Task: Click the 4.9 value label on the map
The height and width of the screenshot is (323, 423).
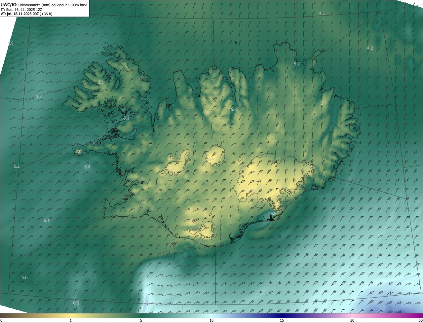Action: coord(11,43)
